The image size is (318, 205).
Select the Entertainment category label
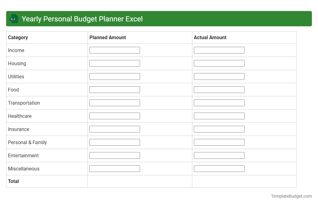(x=23, y=155)
